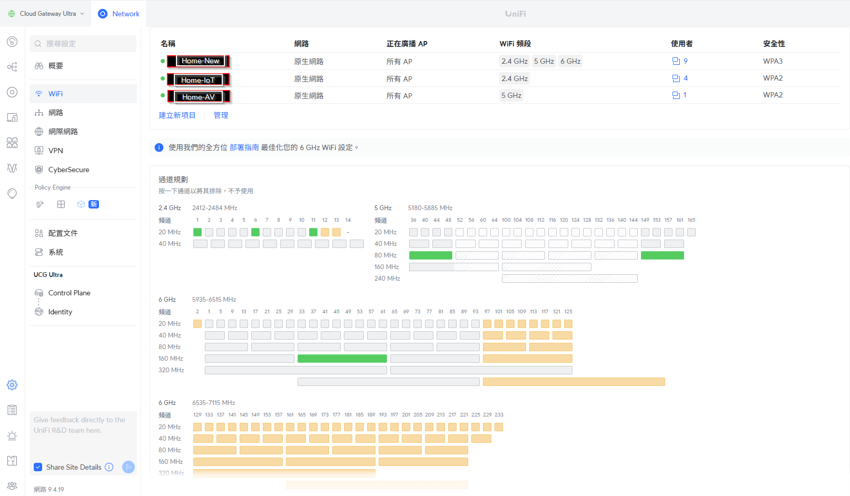This screenshot has height=496, width=850.
Task: Click 建立新項目 to create a WiFi
Action: point(177,115)
